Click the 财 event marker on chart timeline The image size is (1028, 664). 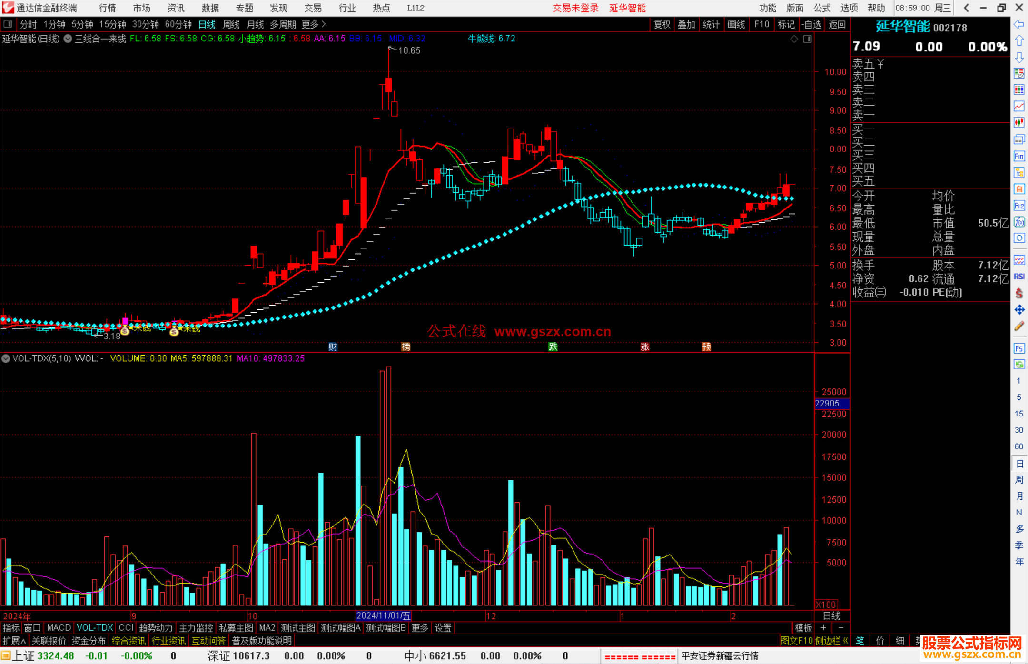pyautogui.click(x=333, y=347)
